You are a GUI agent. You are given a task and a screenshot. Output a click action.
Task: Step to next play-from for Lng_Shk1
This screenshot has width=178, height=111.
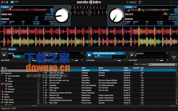(x=167, y=60)
